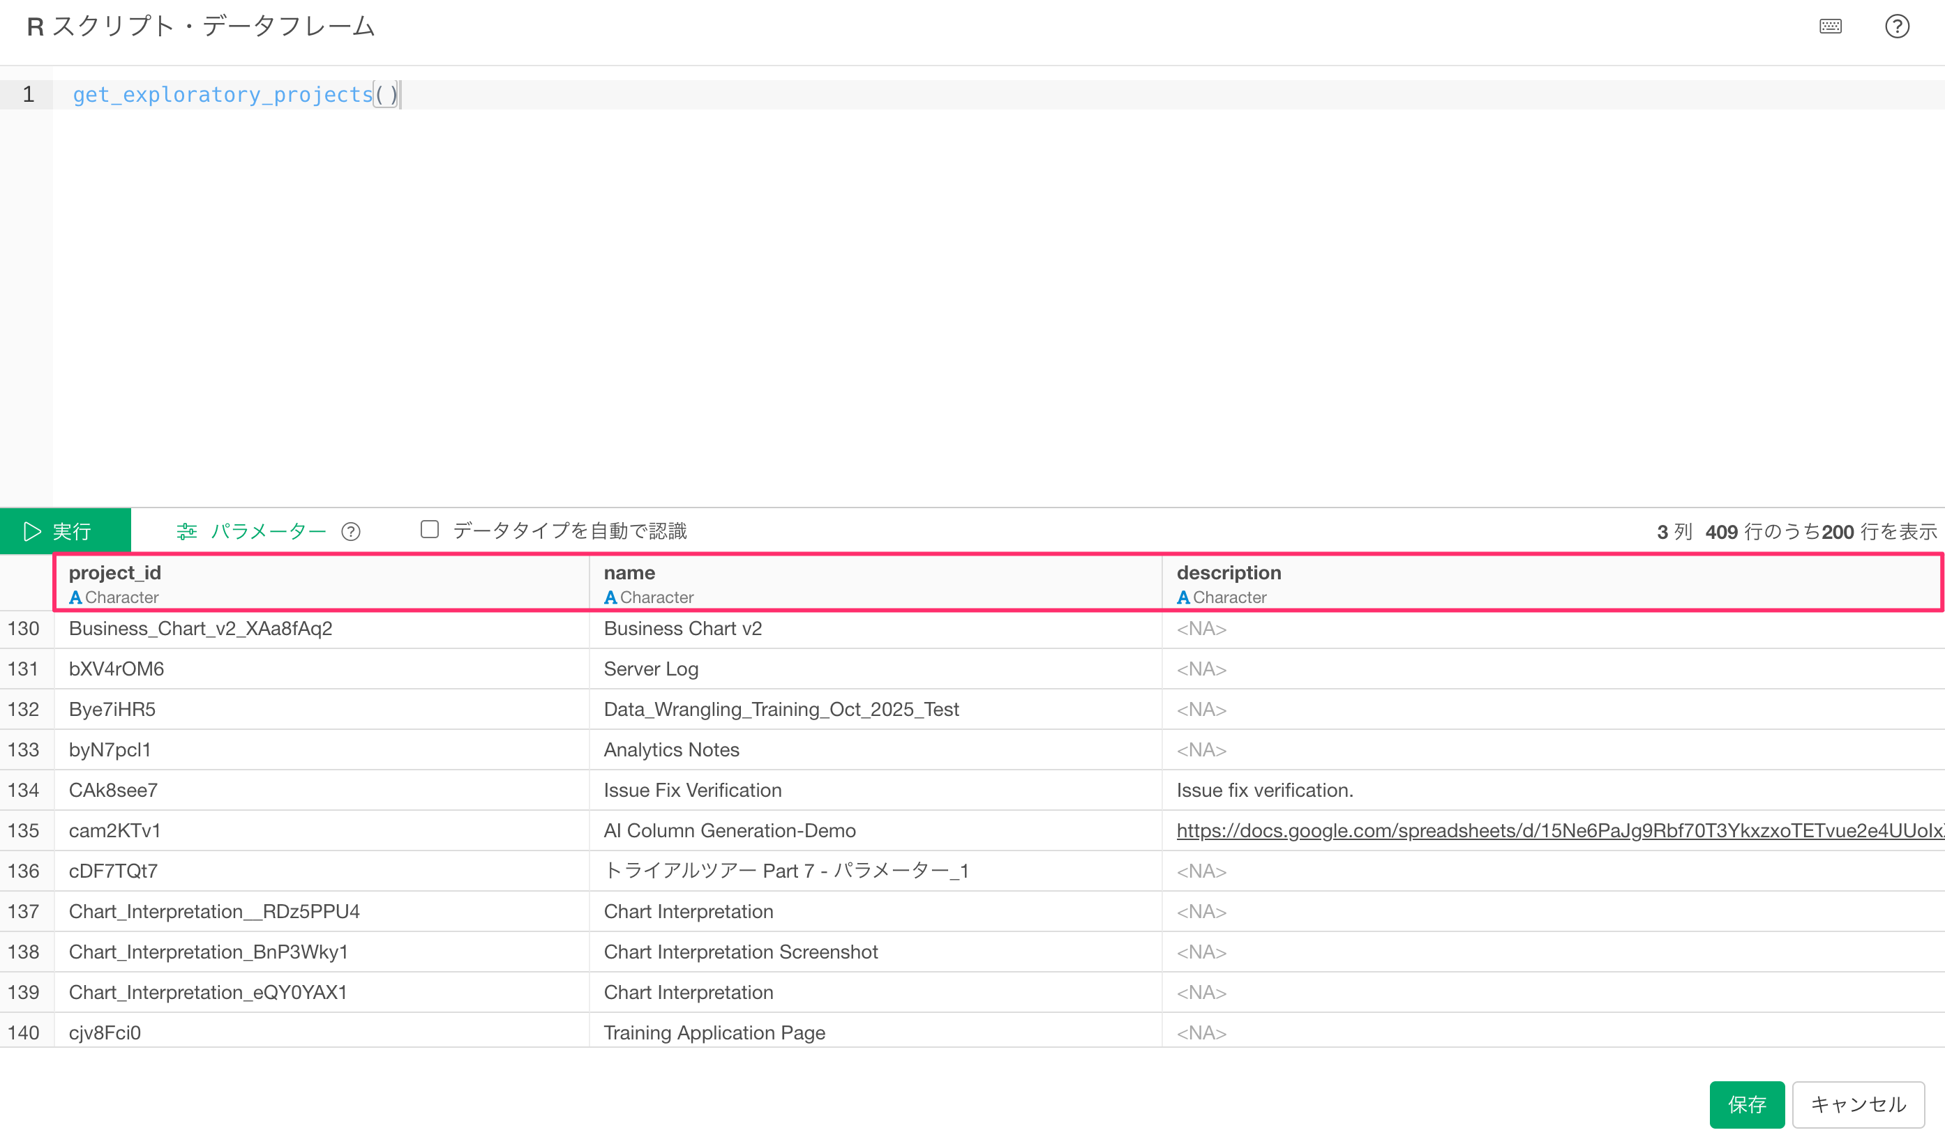Click the キャンセル cancel button
Screen dimensions: 1945x1144
pyautogui.click(x=1858, y=1104)
